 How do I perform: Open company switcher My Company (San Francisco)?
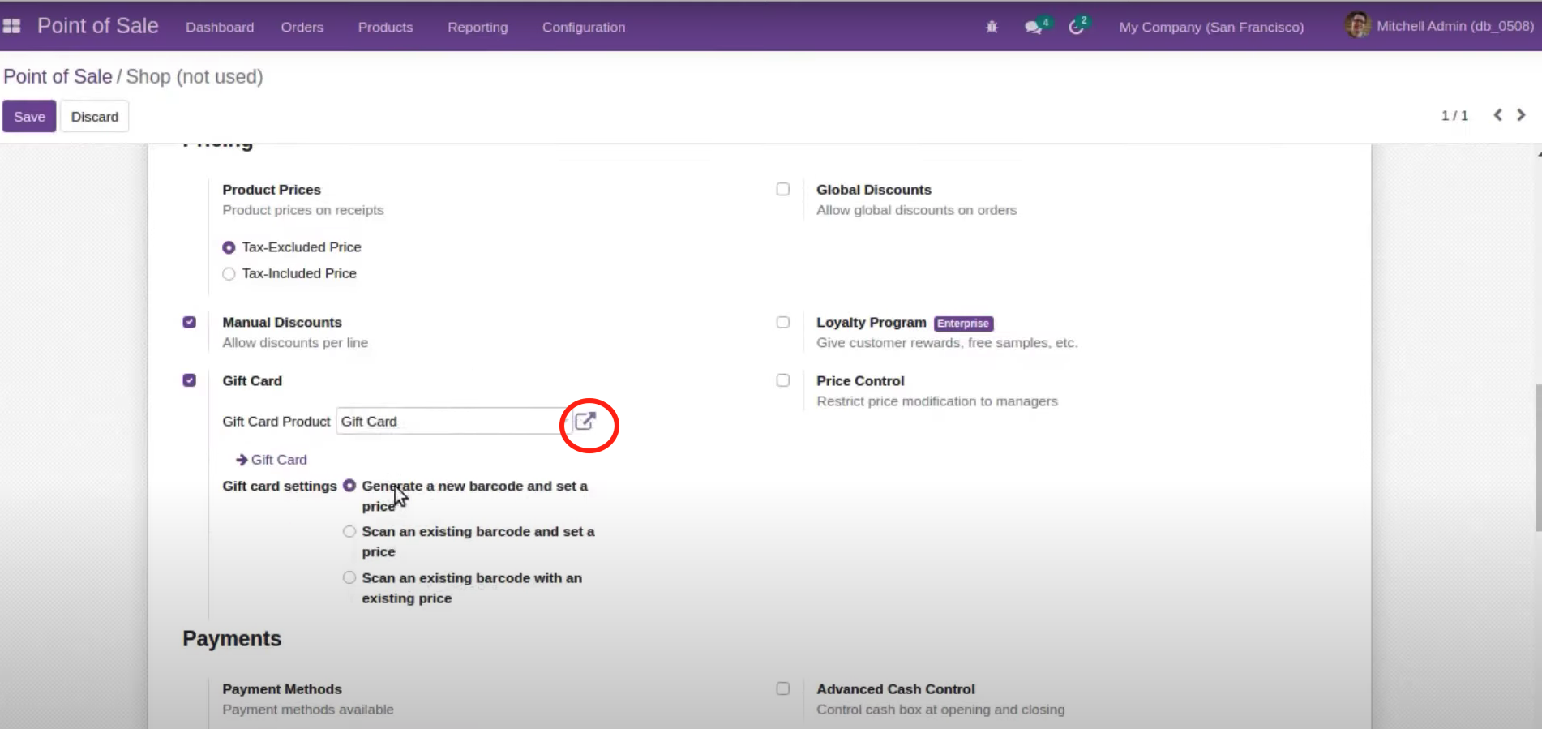click(1211, 27)
